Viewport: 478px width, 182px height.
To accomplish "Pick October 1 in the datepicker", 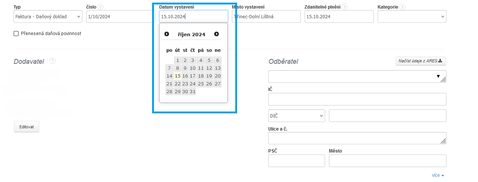I will (178, 60).
